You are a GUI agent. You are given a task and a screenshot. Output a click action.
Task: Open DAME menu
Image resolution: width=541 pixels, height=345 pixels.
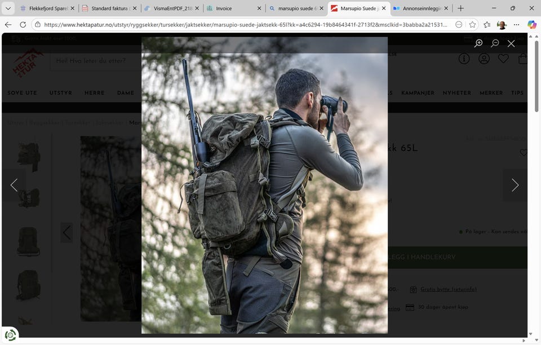126,93
